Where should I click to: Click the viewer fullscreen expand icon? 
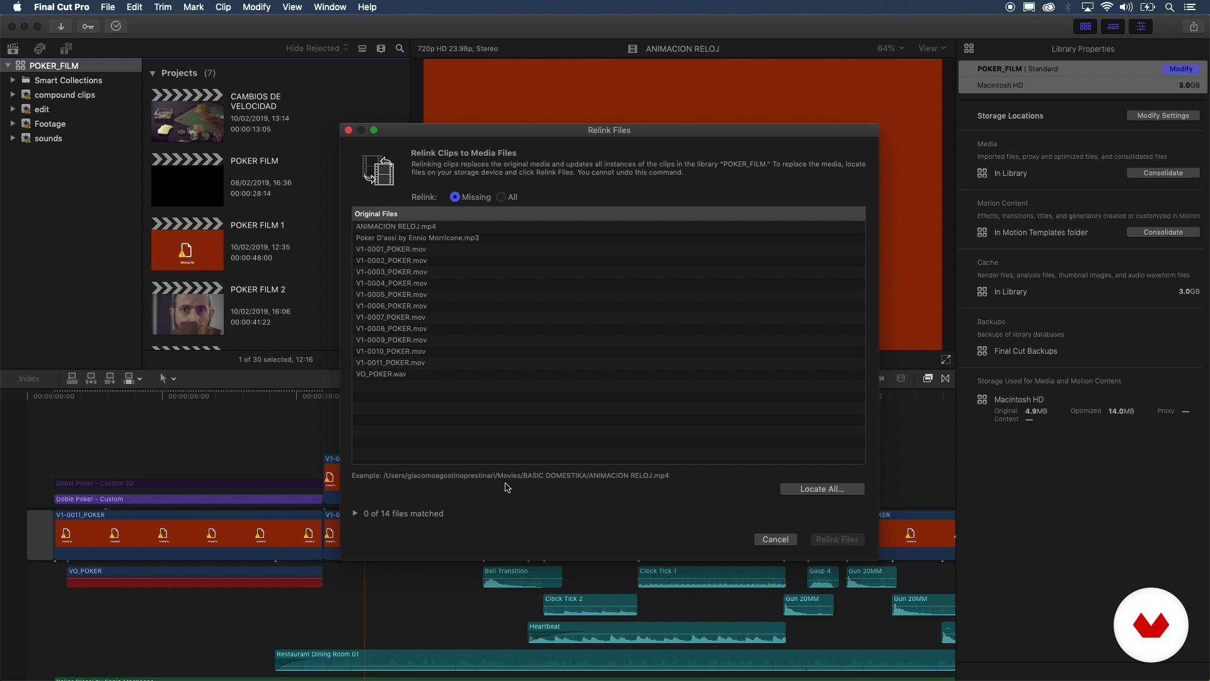[x=946, y=359]
